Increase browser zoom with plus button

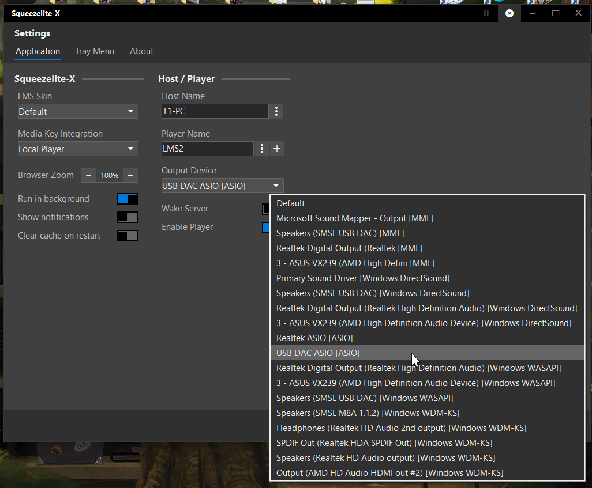[130, 175]
